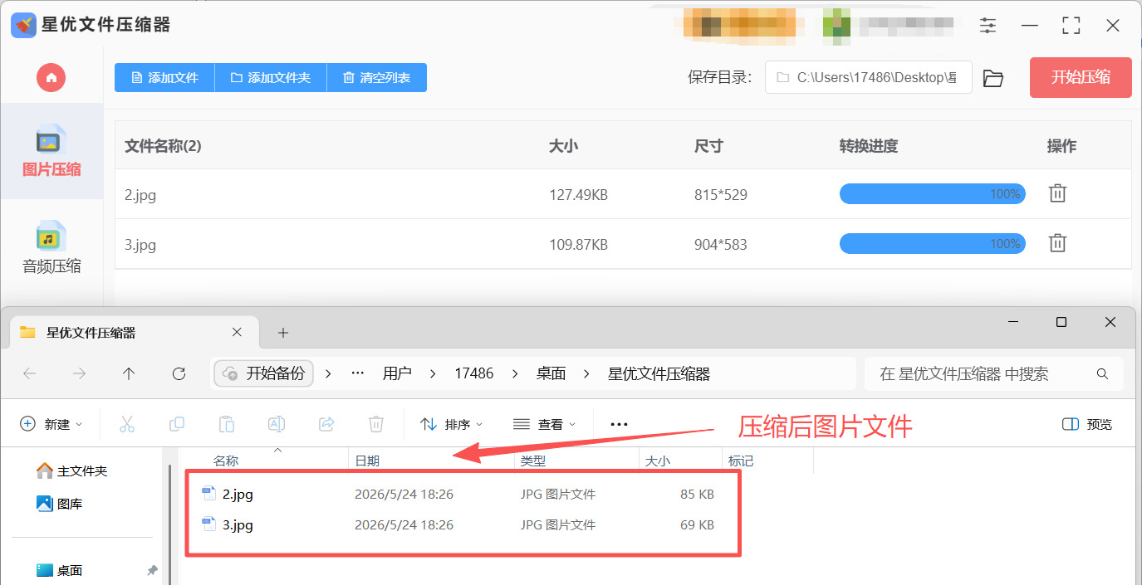This screenshot has height=585, width=1142.
Task: Open 图库 in navigation pane
Action: coord(60,504)
